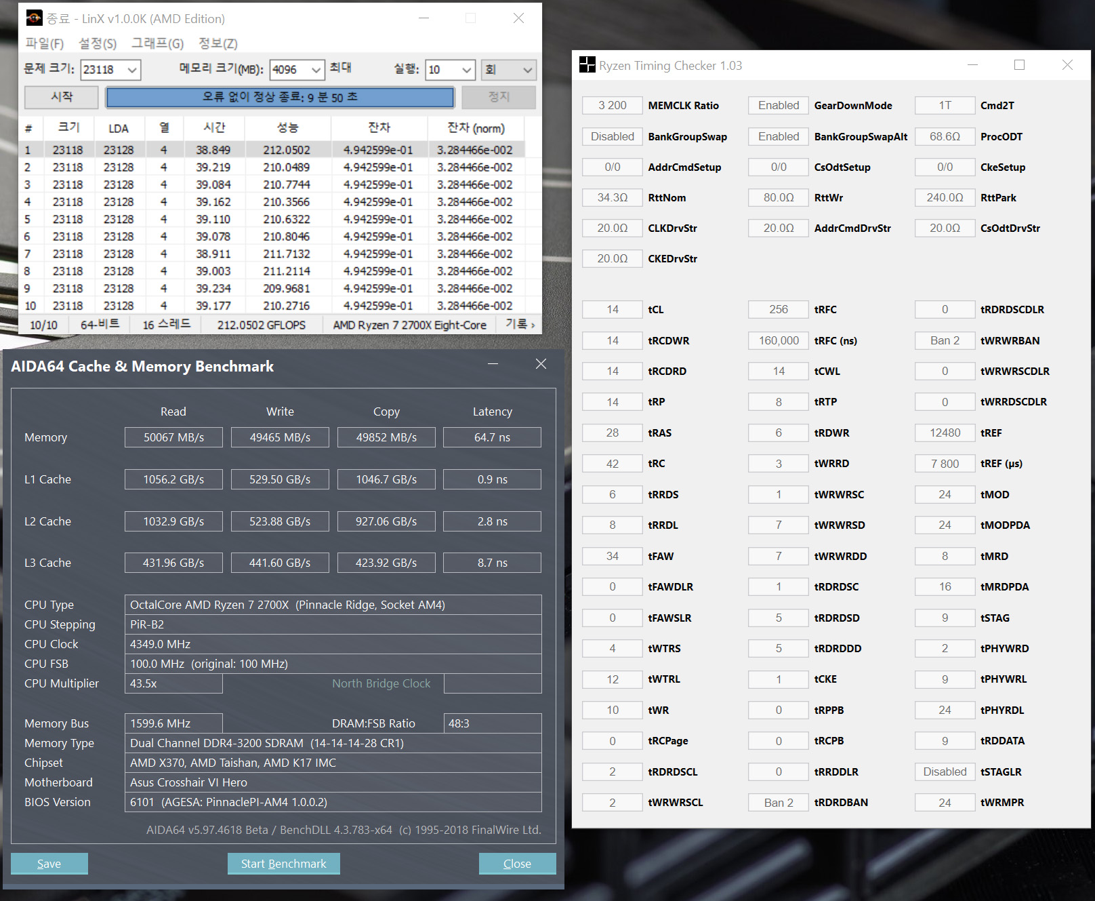The width and height of the screenshot is (1095, 901).
Task: Click the LDA column header in LinX
Action: point(119,128)
